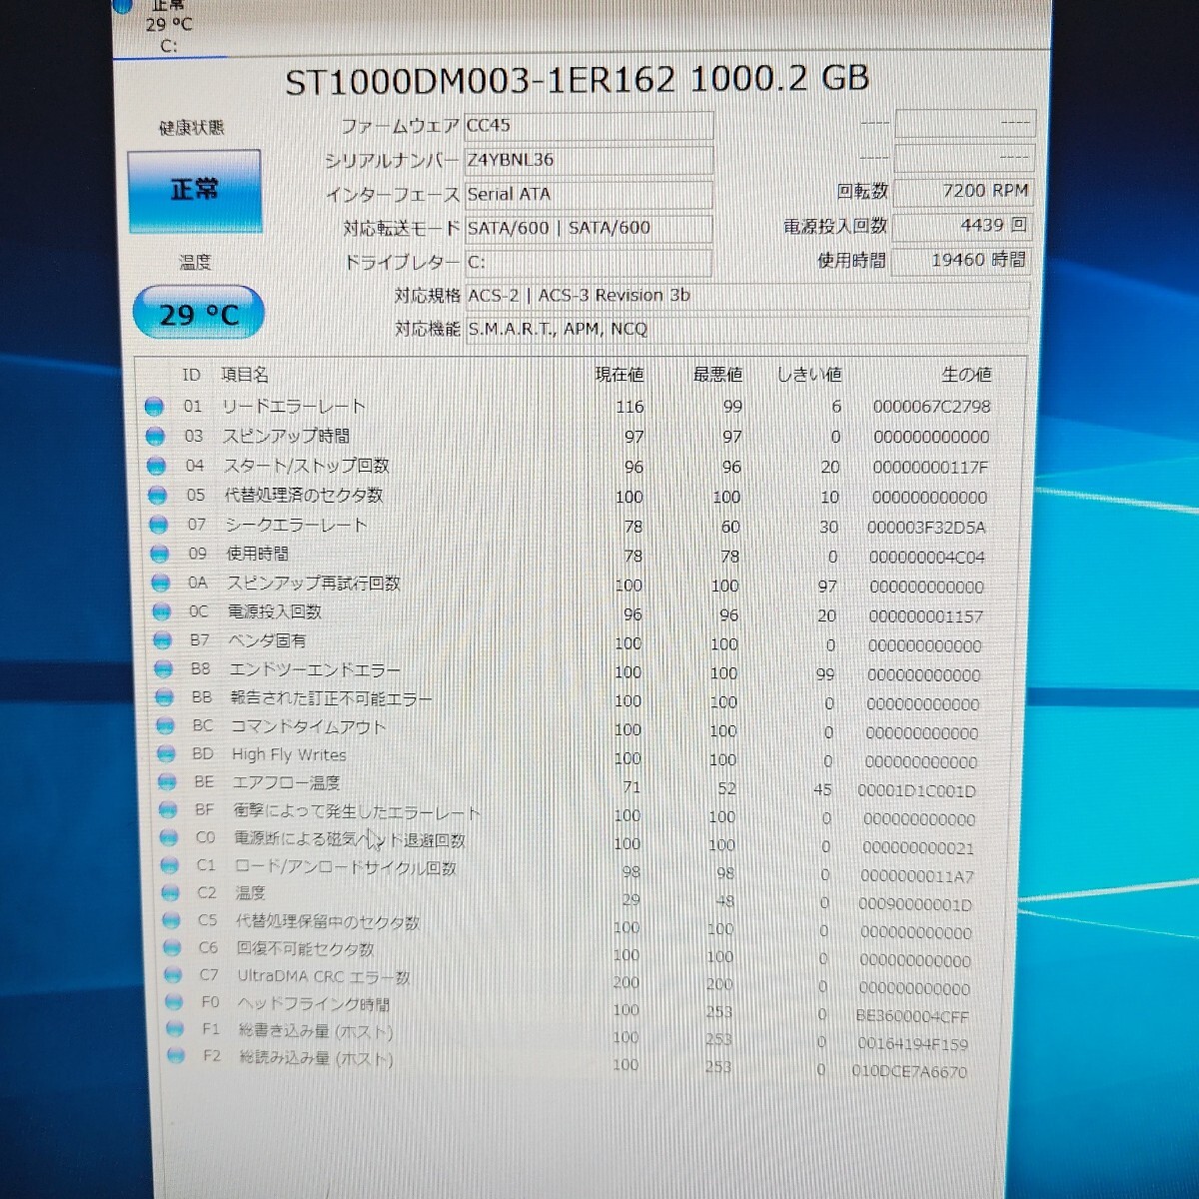Click status icon for 0C 電源投入回数

click(x=161, y=611)
